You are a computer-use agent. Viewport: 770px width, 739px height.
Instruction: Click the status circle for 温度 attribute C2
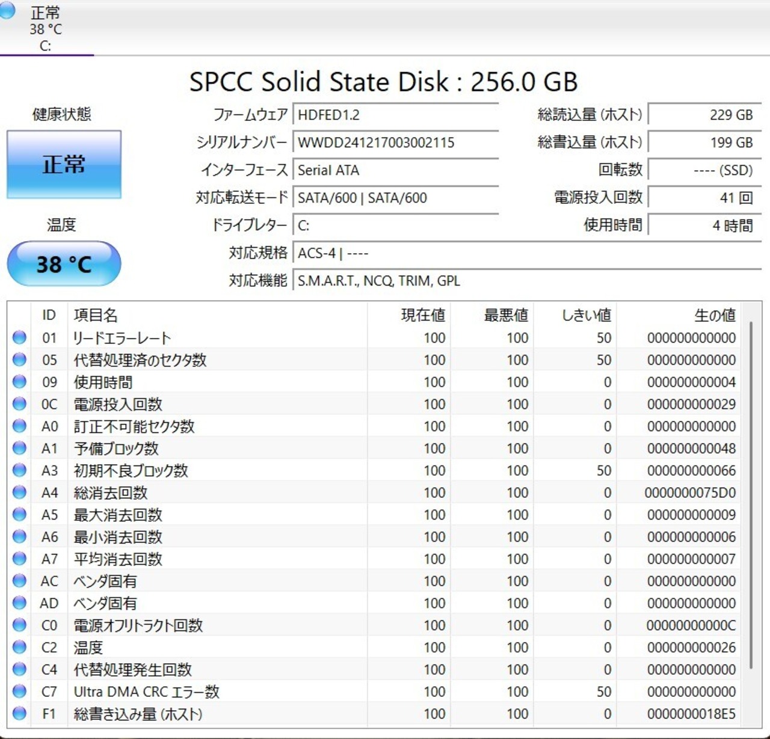coord(19,647)
